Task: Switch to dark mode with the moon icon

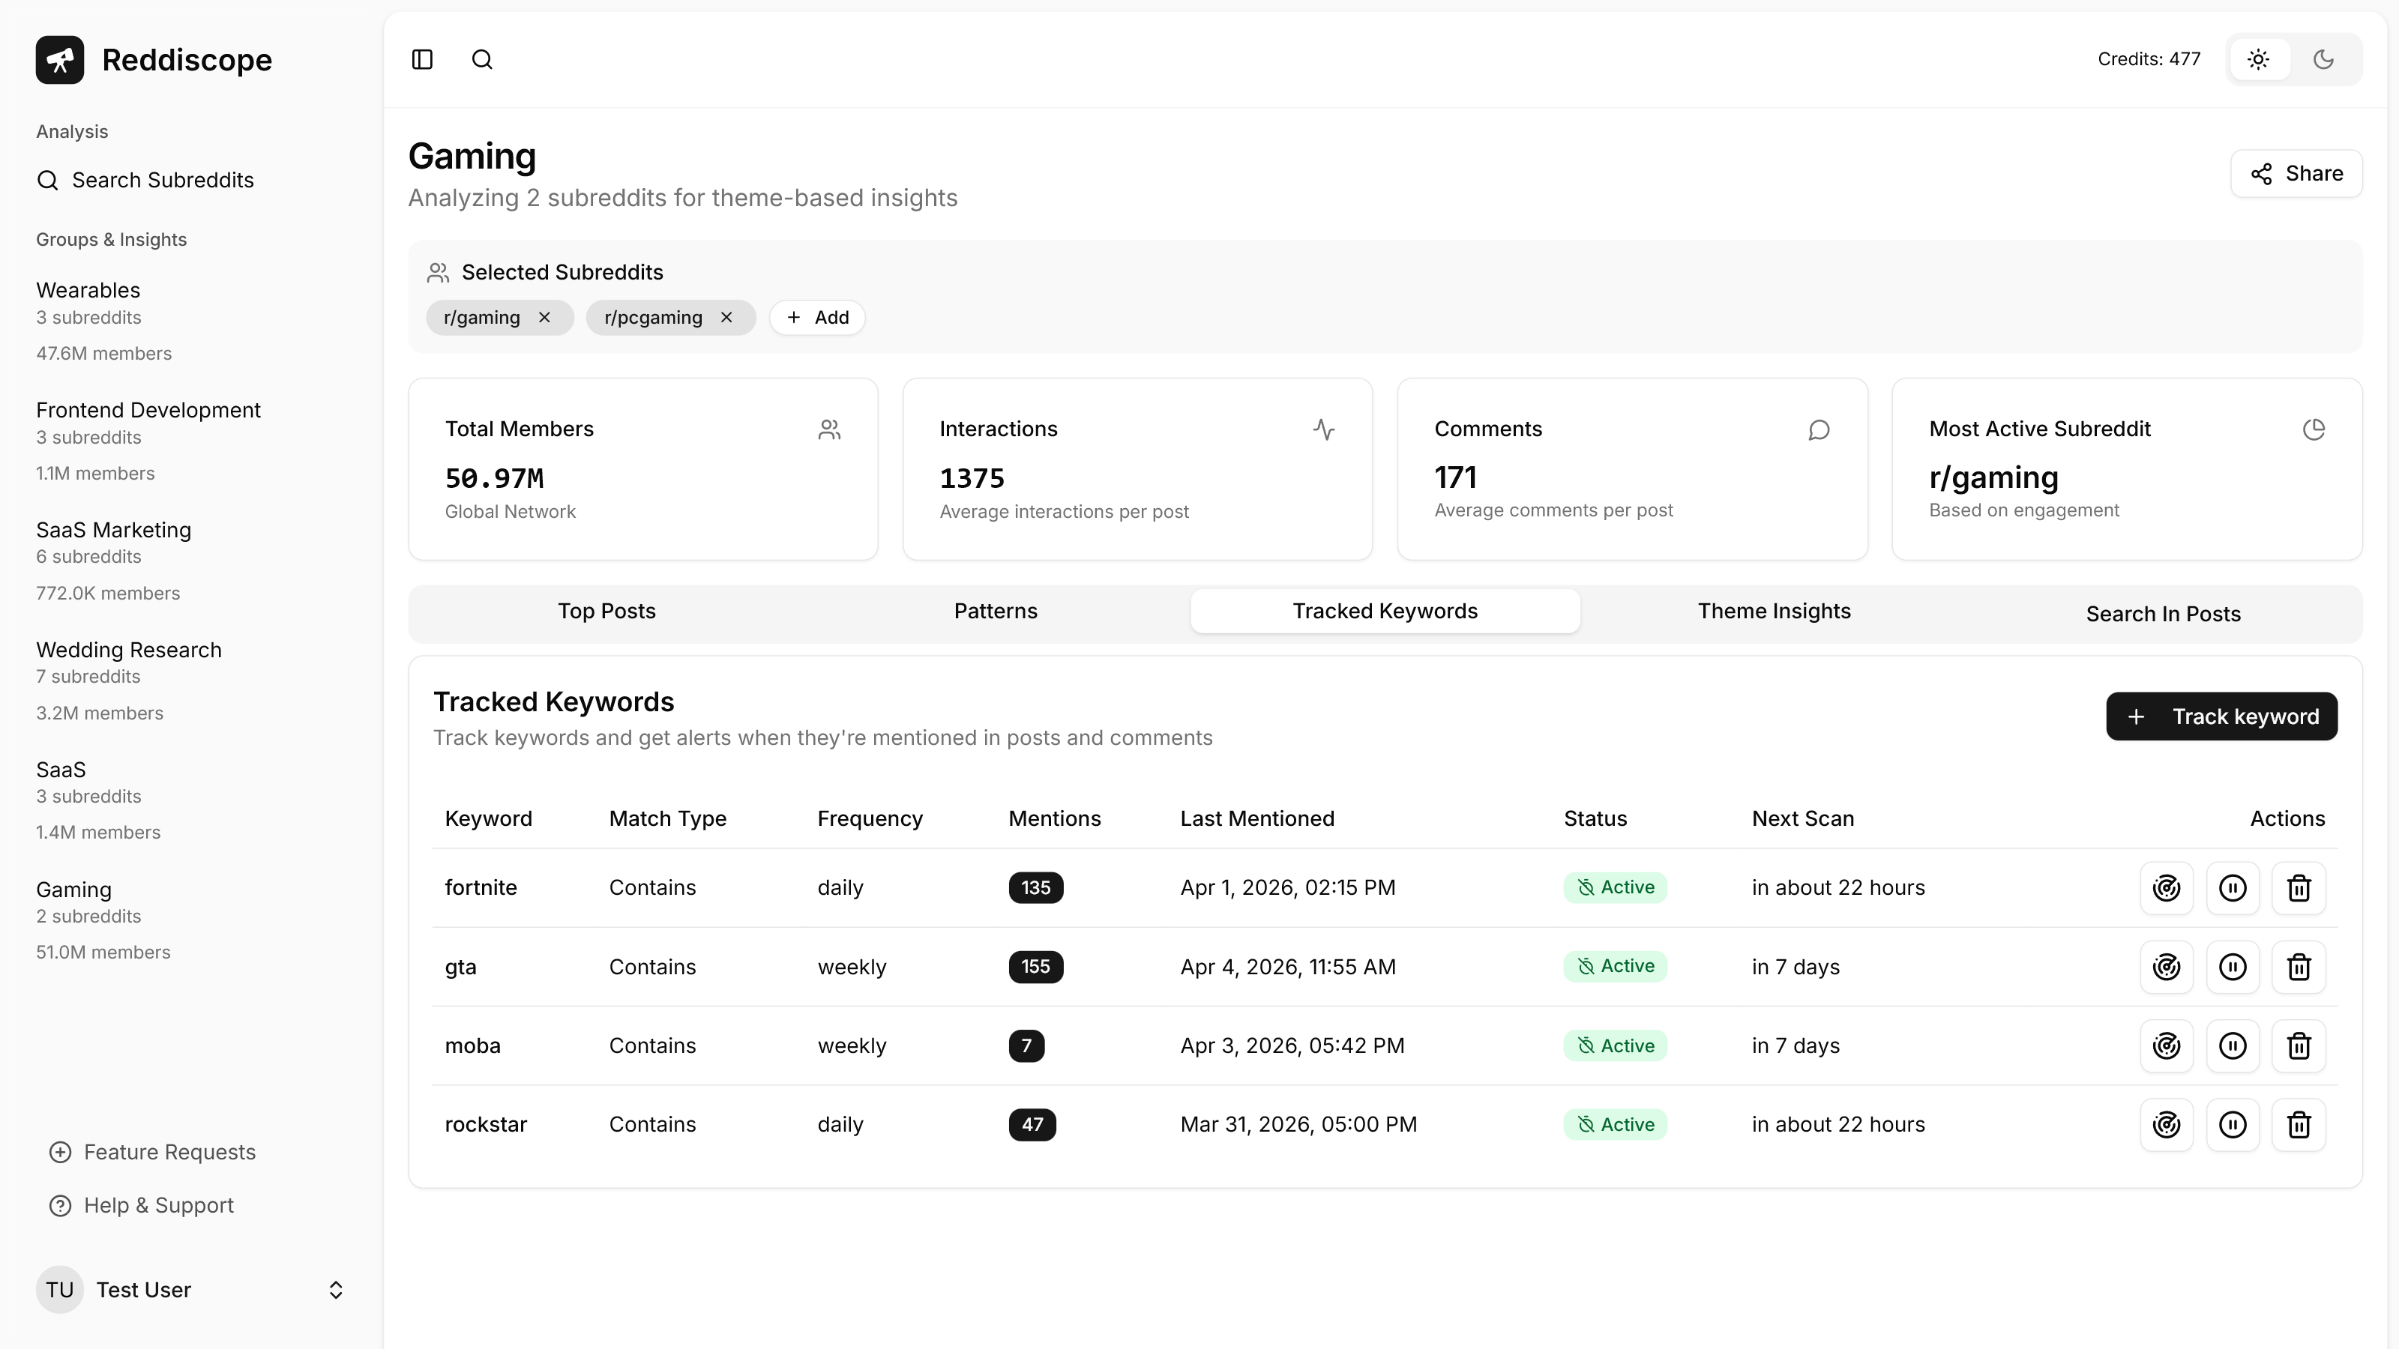Action: pos(2323,58)
